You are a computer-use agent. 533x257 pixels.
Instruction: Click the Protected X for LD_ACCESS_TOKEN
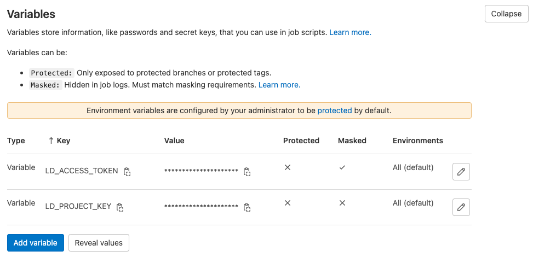288,168
